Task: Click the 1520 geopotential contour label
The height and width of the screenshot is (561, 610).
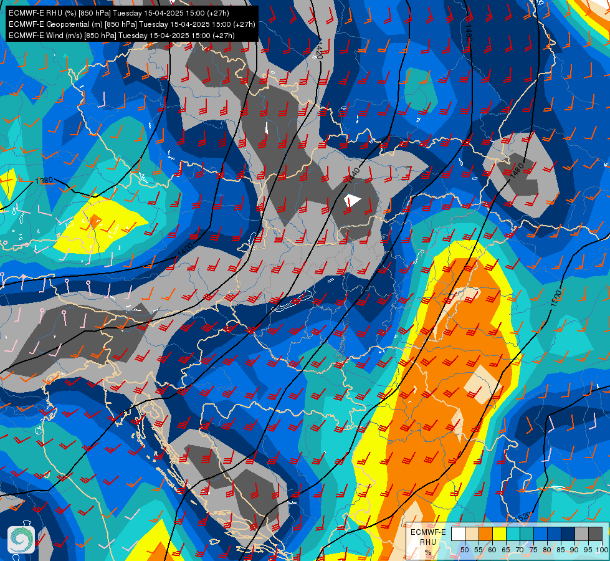Action: 523,517
